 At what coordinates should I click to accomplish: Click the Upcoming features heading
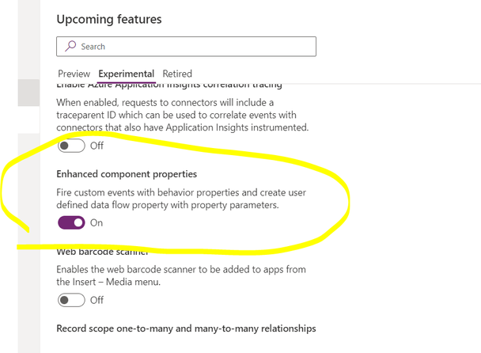[109, 19]
